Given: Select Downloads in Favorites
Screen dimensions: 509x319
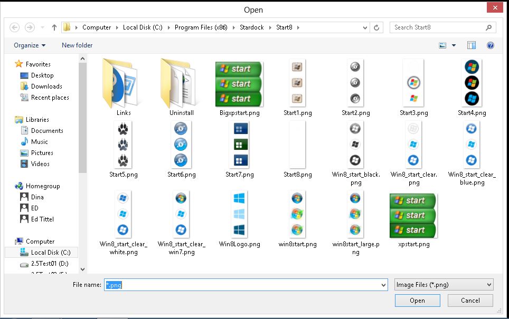Looking at the screenshot, I should [46, 86].
